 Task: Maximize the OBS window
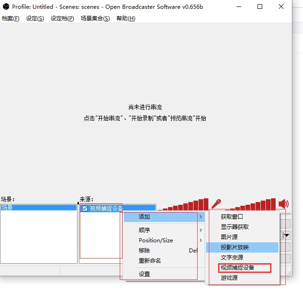[x=260, y=7]
